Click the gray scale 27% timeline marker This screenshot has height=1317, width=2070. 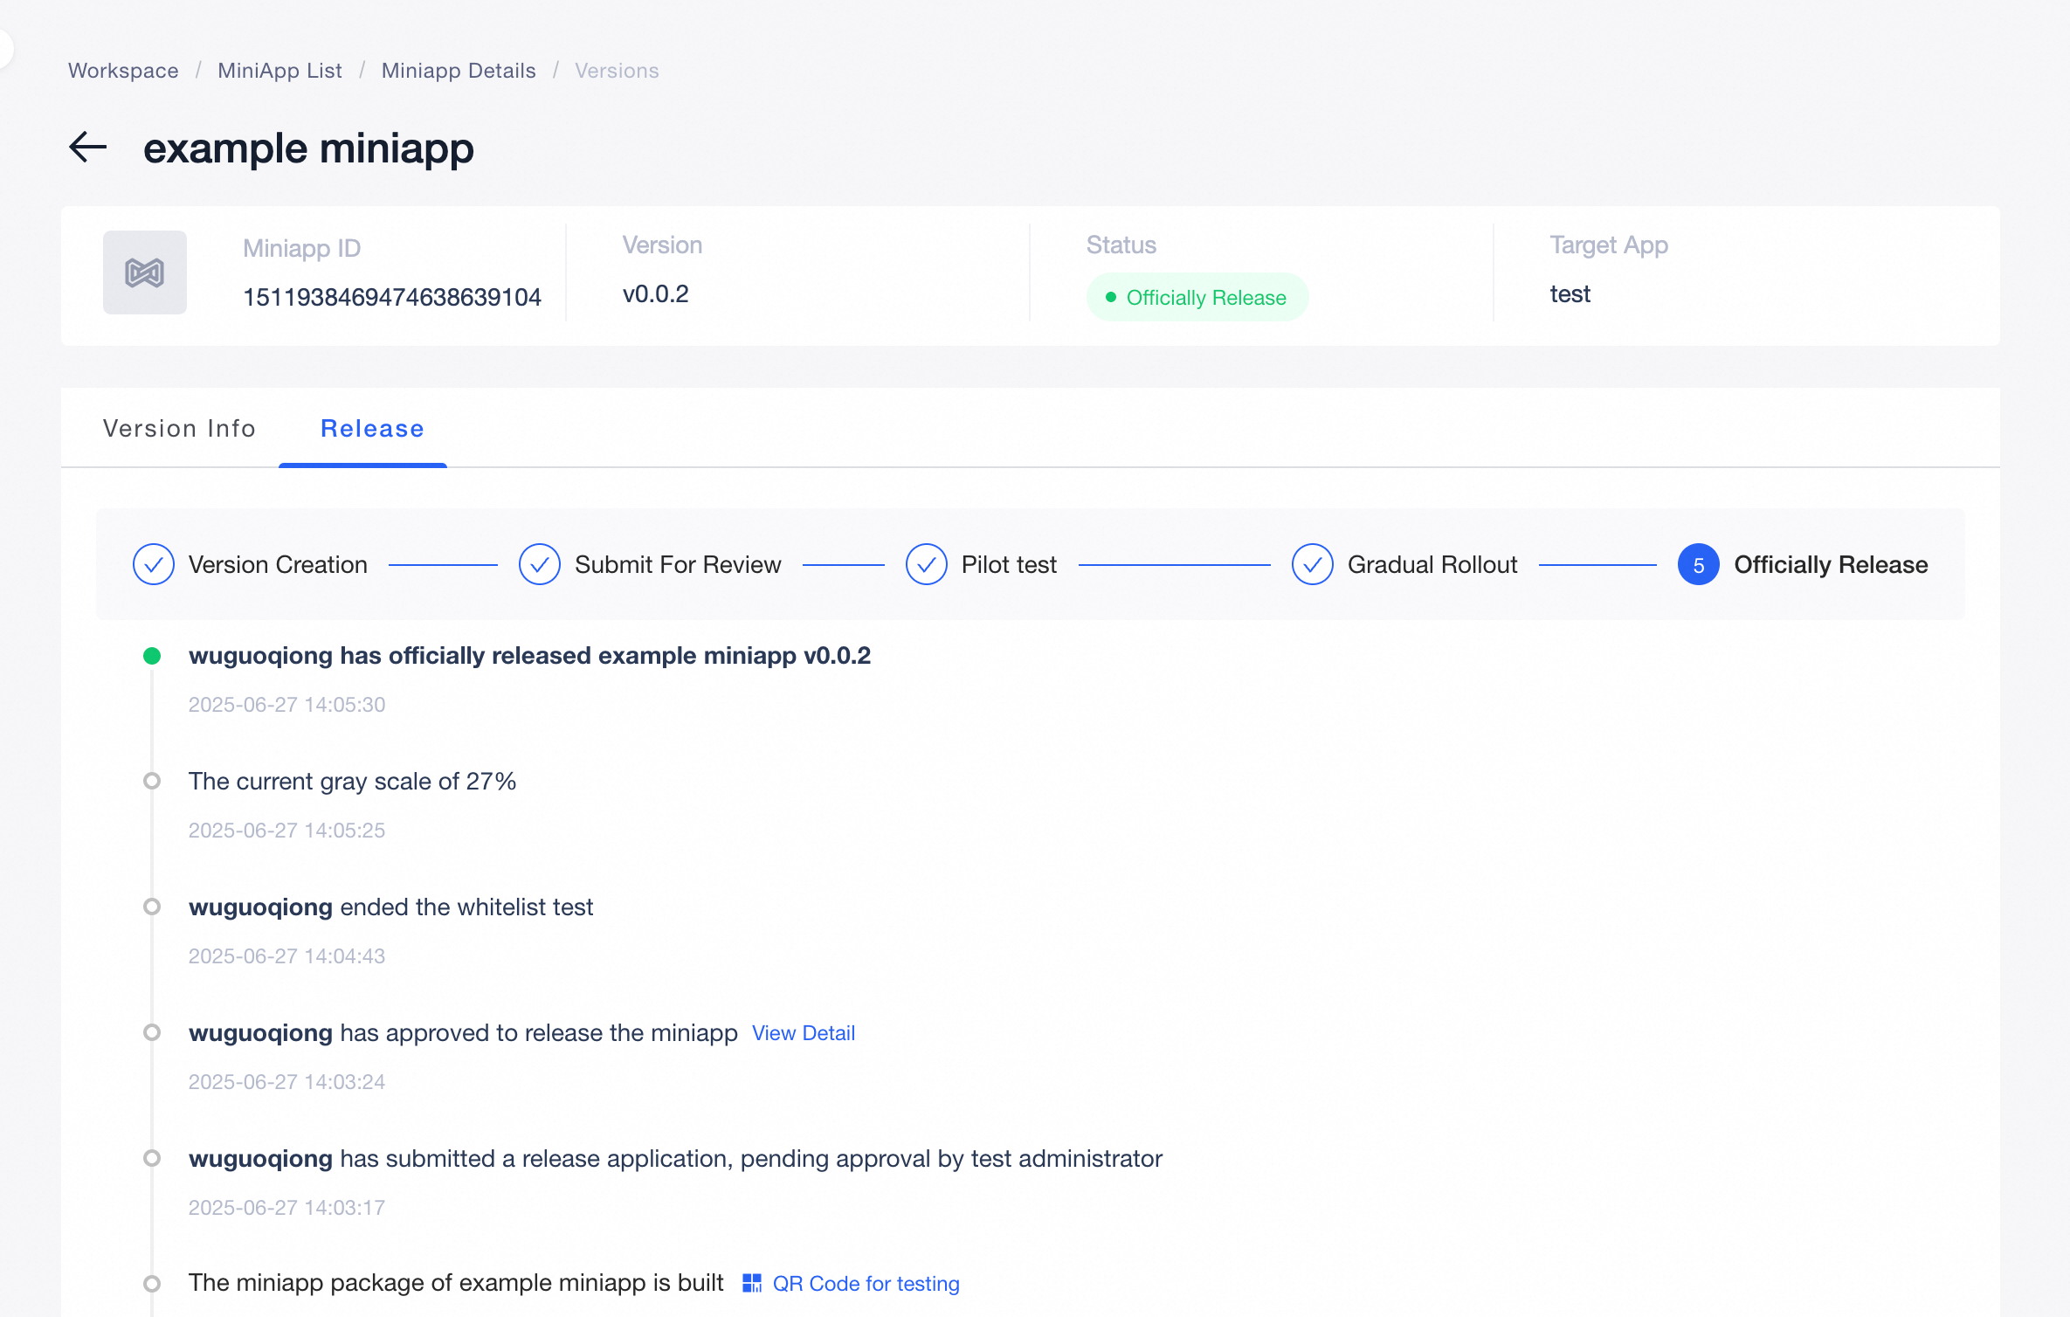coord(152,781)
